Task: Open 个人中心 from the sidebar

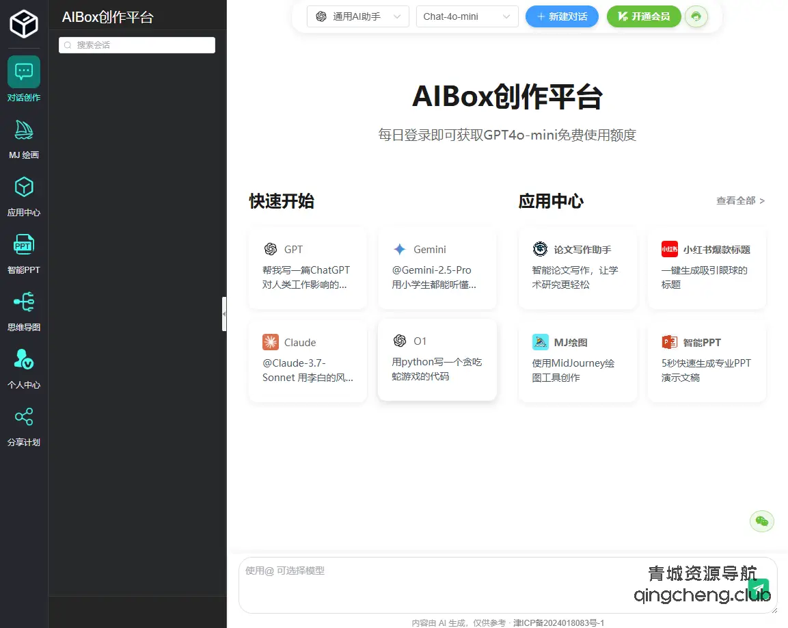Action: click(24, 367)
